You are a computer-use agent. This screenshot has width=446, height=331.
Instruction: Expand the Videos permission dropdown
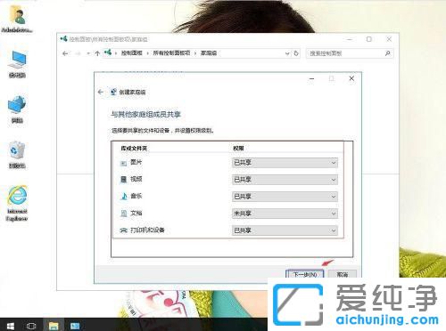tap(285, 180)
